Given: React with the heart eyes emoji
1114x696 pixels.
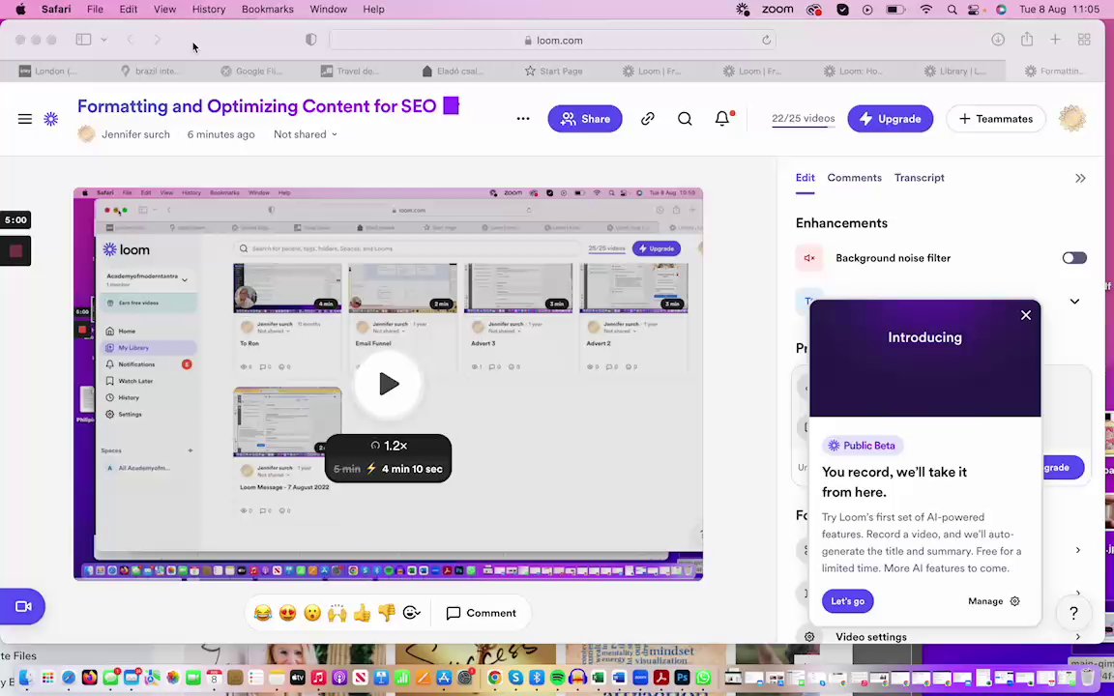Looking at the screenshot, I should pos(288,613).
